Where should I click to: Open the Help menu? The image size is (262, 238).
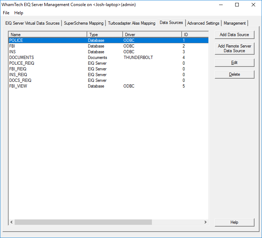click(19, 13)
